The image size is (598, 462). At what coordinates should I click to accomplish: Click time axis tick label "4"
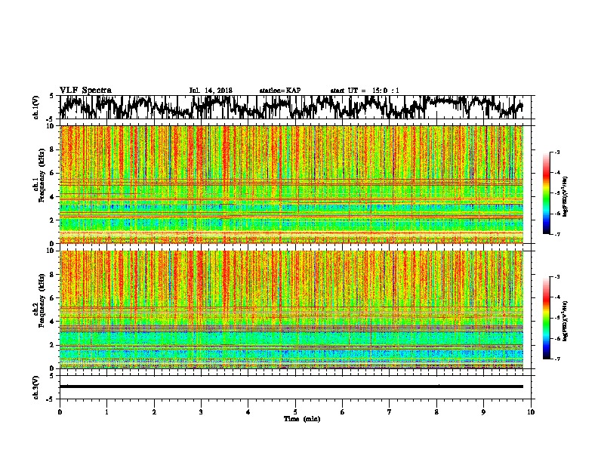coord(248,412)
